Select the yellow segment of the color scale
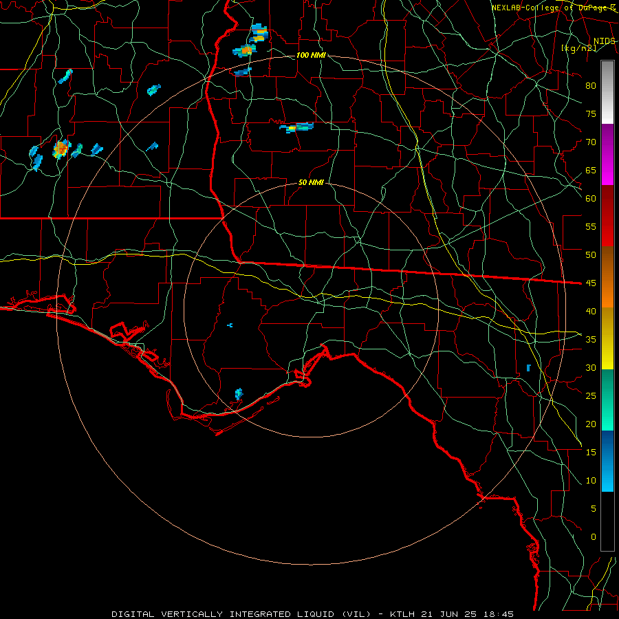The width and height of the screenshot is (619, 619). [607, 338]
